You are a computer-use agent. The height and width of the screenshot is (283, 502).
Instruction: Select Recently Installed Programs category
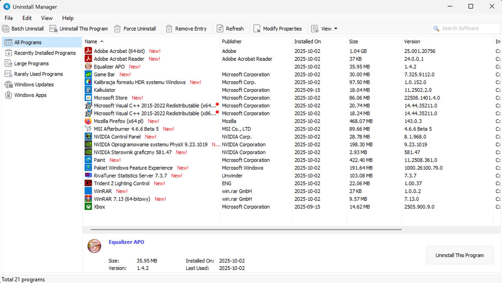pos(42,53)
